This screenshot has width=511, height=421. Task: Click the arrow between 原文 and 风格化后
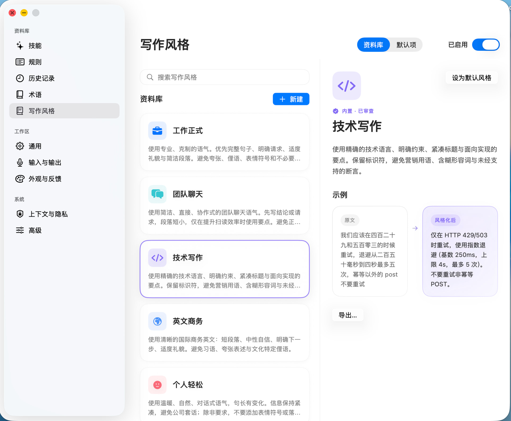coord(415,228)
